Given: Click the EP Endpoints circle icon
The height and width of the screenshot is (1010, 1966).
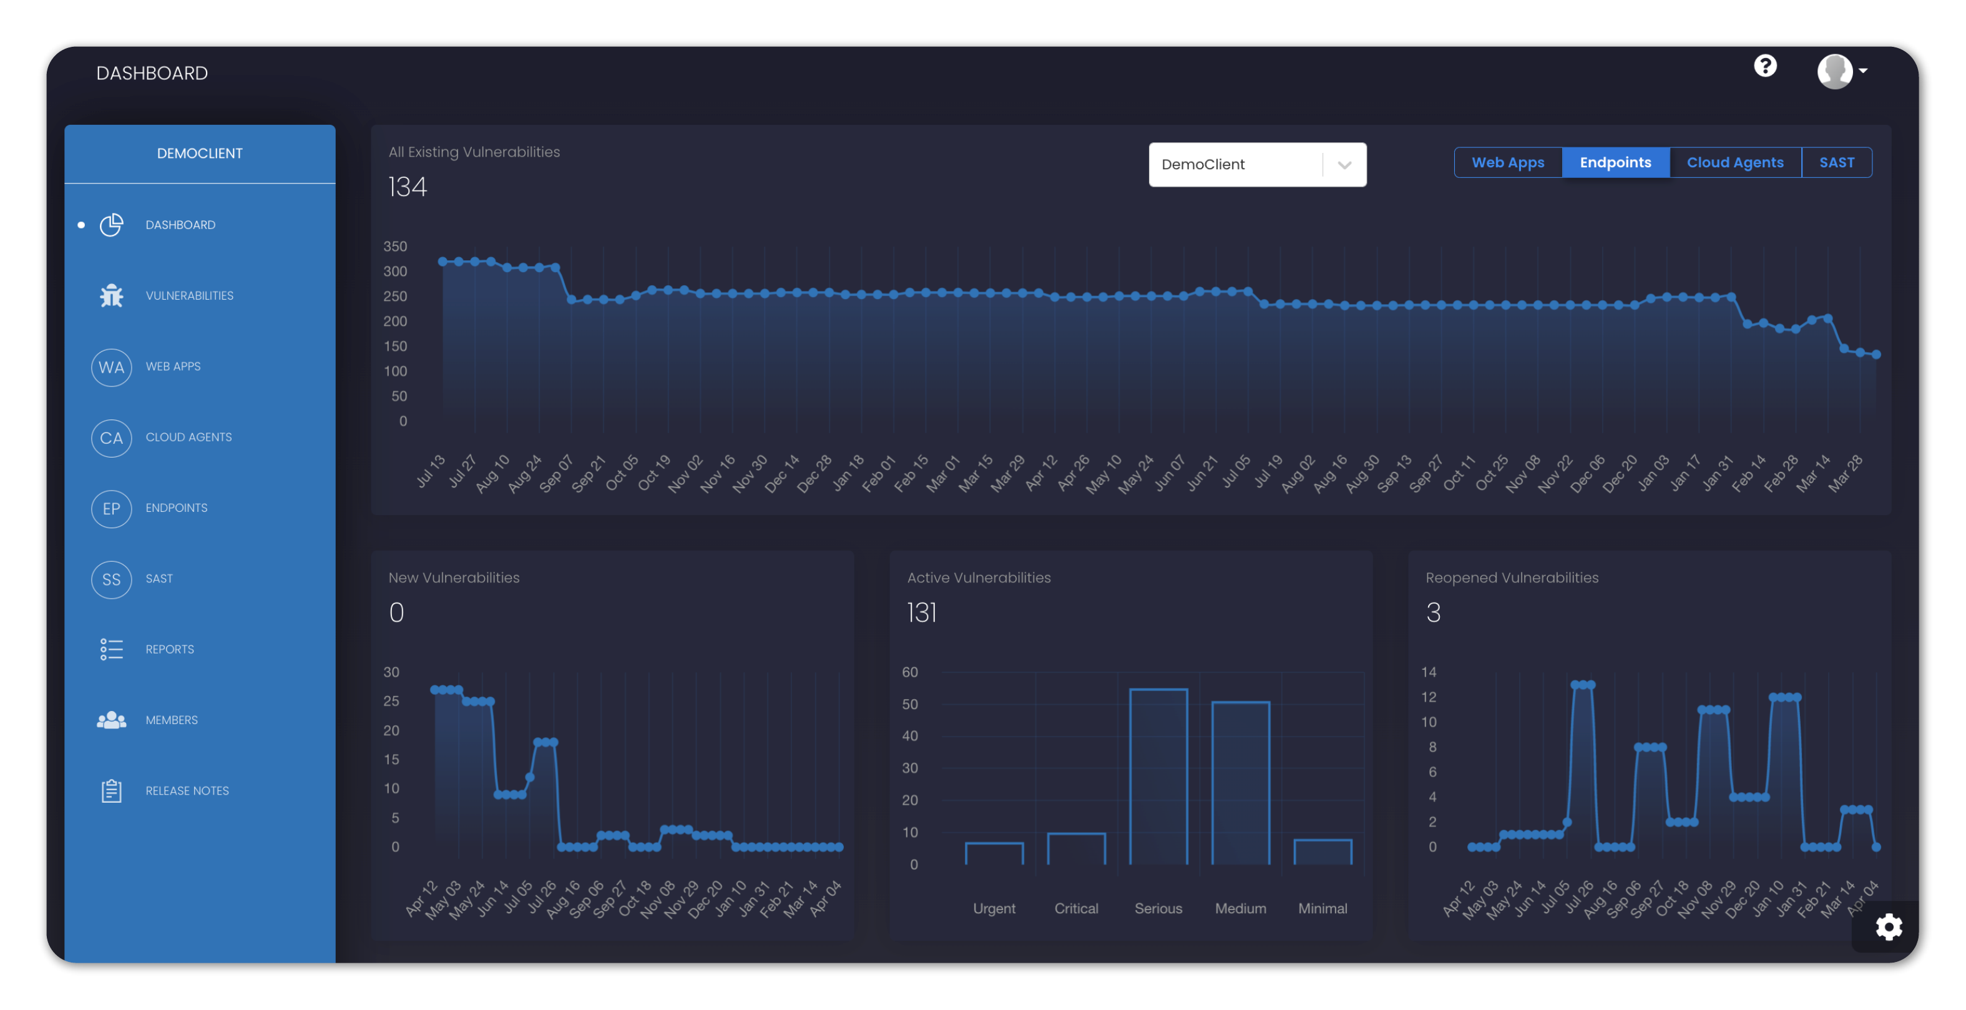Looking at the screenshot, I should pyautogui.click(x=112, y=509).
